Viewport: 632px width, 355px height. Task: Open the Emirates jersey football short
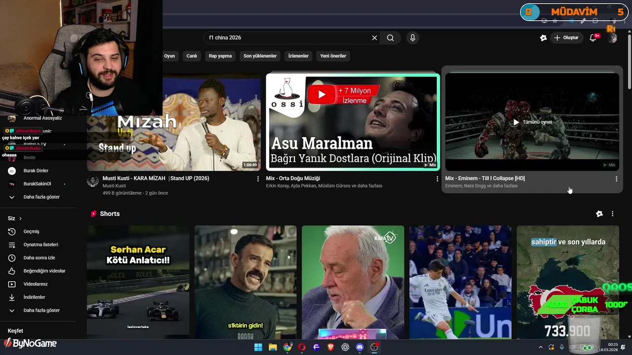point(460,282)
